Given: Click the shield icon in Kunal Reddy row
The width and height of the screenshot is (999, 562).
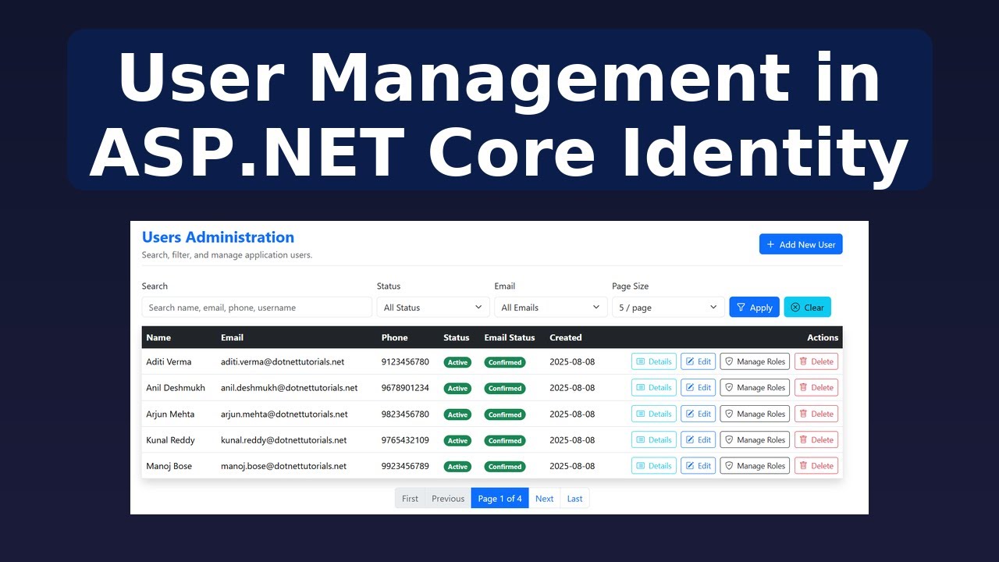Looking at the screenshot, I should (729, 439).
